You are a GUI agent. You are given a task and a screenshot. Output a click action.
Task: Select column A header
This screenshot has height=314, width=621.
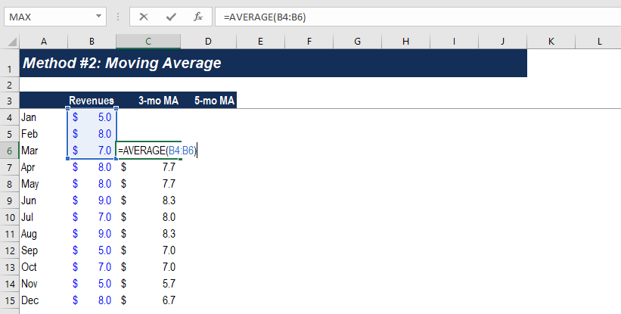44,41
